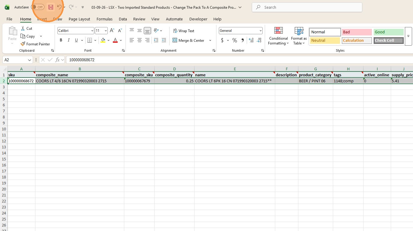The image size is (413, 231).
Task: Toggle Italic formatting
Action: pyautogui.click(x=69, y=40)
